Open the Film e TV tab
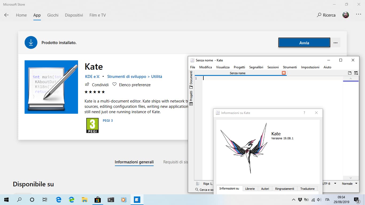This screenshot has height=205, width=365. click(x=98, y=15)
